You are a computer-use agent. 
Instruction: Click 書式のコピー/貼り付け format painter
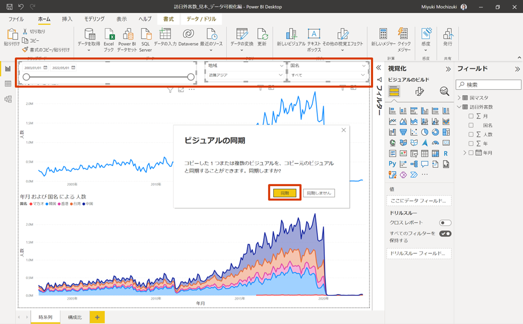[x=45, y=50]
